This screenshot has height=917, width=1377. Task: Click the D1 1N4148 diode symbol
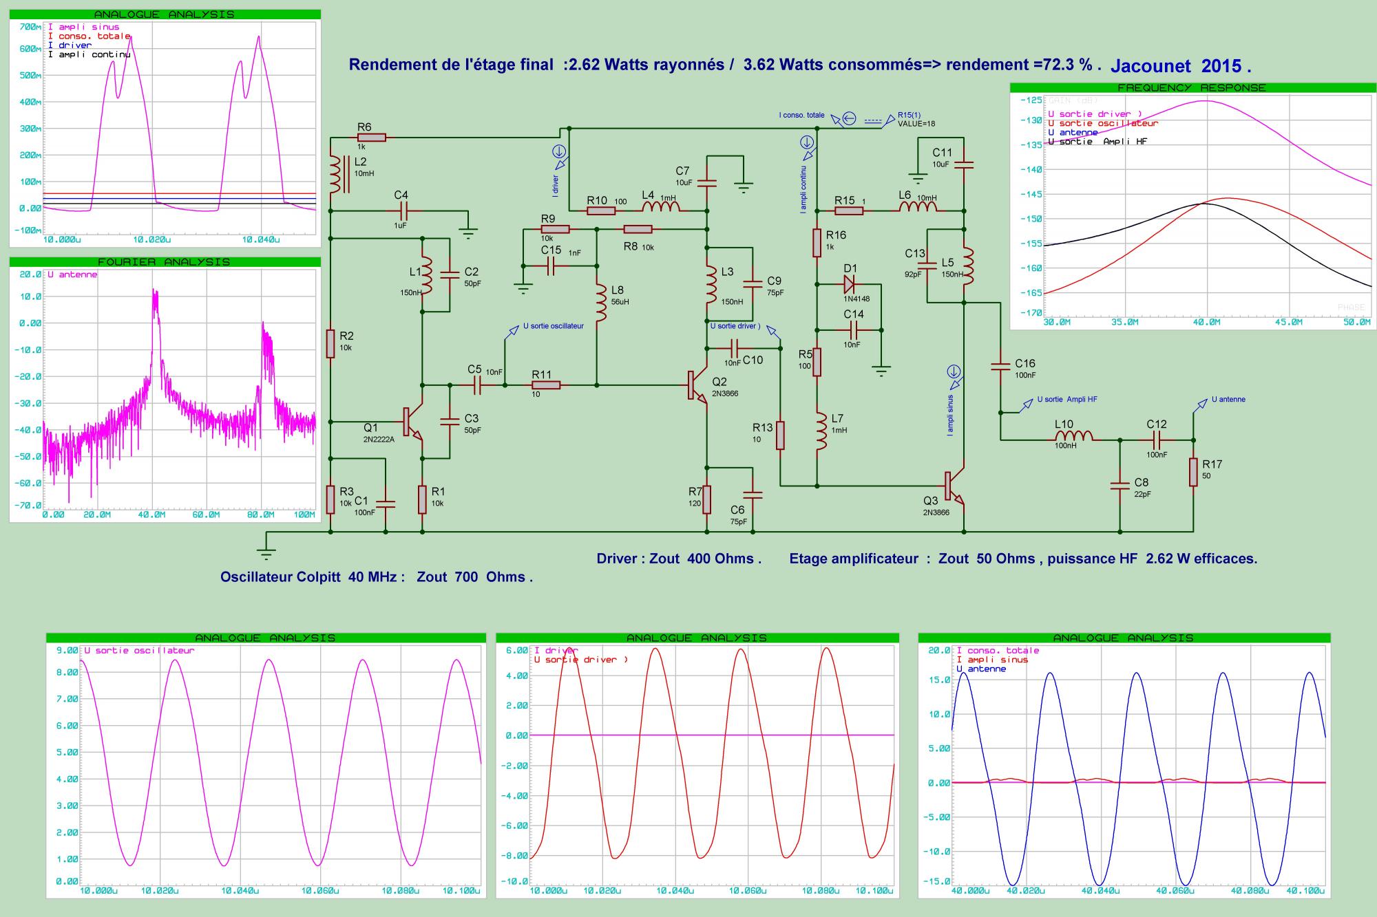click(x=848, y=283)
